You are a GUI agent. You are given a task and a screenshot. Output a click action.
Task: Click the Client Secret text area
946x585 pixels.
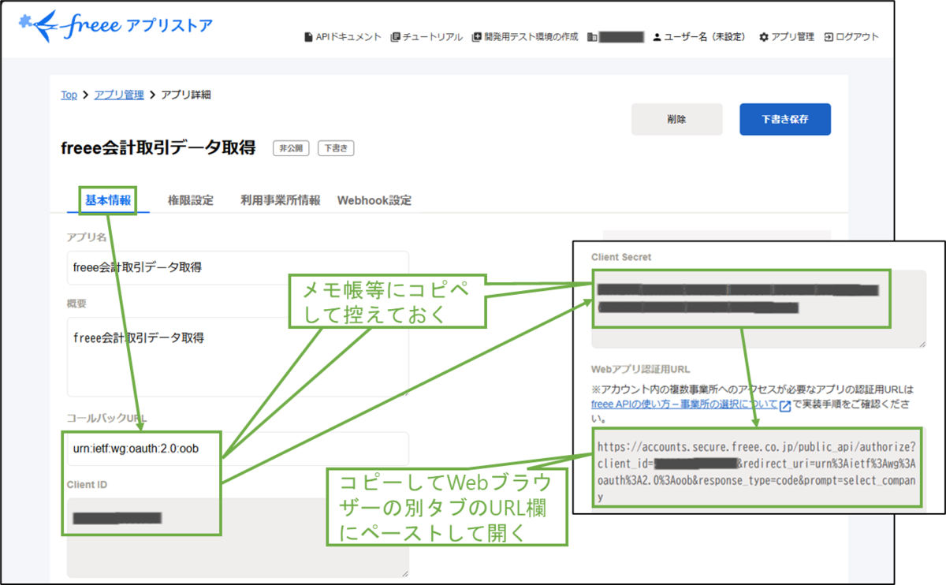click(758, 308)
